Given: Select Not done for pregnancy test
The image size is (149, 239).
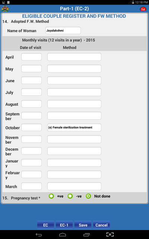Looking at the screenshot, I should coord(88,196).
